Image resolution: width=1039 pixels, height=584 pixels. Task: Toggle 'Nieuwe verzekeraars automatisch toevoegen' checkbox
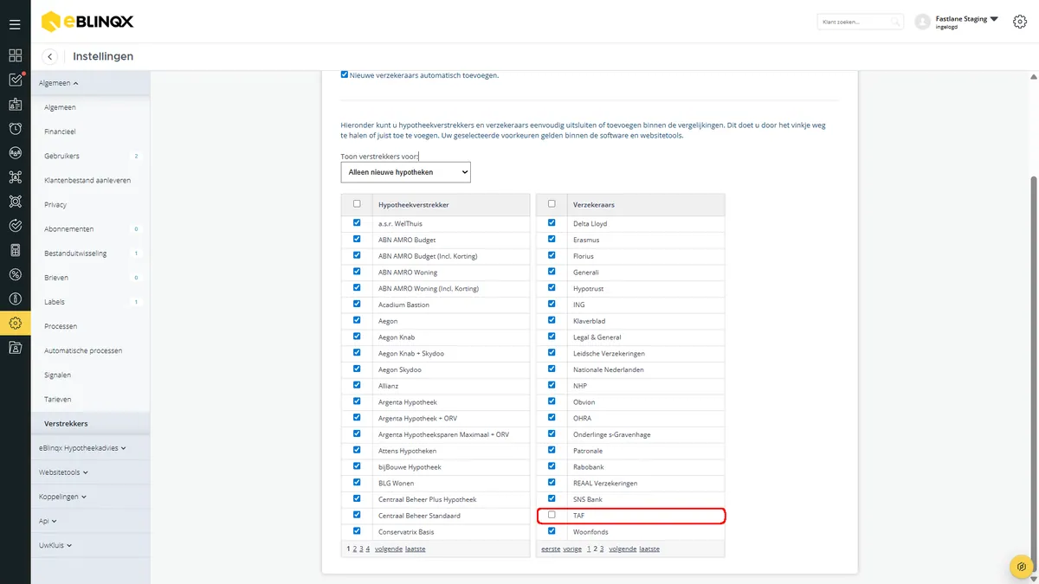coord(345,74)
